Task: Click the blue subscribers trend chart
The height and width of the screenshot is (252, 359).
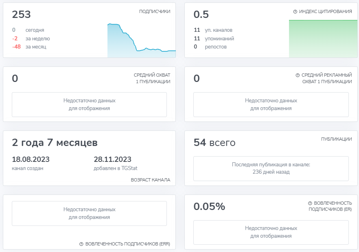Action: (141, 41)
